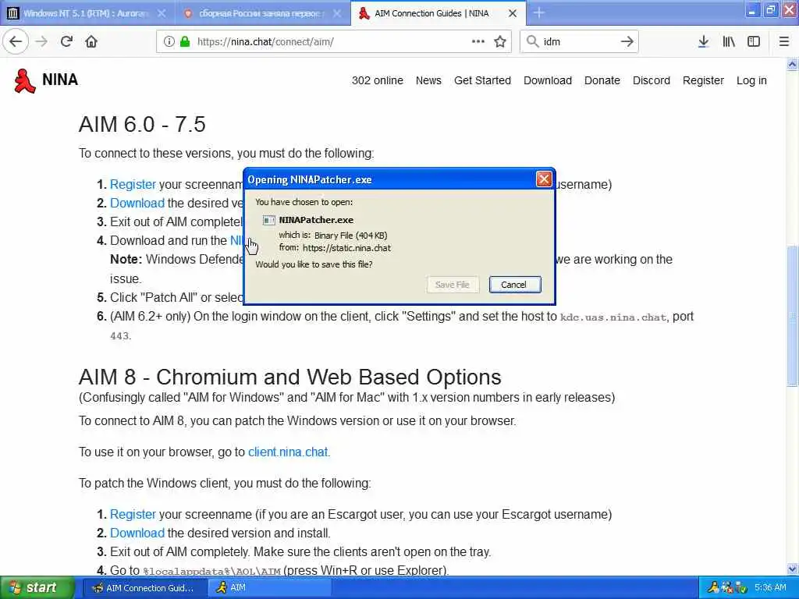This screenshot has width=799, height=599.
Task: Toggle the sidebar view icon
Action: [754, 42]
